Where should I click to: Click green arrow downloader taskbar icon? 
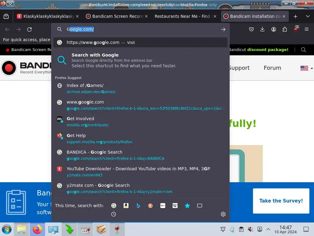point(69,229)
